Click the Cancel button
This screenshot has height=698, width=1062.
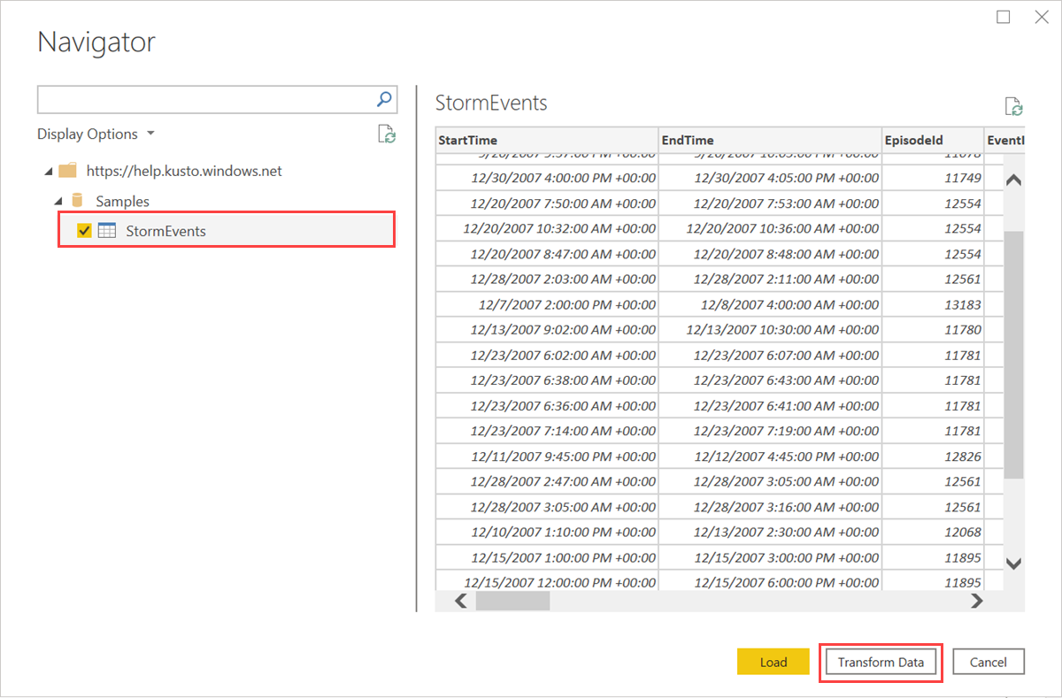(988, 662)
